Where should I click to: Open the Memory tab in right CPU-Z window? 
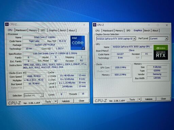coord(119,30)
